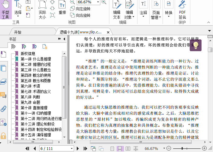The height and width of the screenshot is (152, 213).
Task: Select continuous page layout mode
Action: pos(120,149)
